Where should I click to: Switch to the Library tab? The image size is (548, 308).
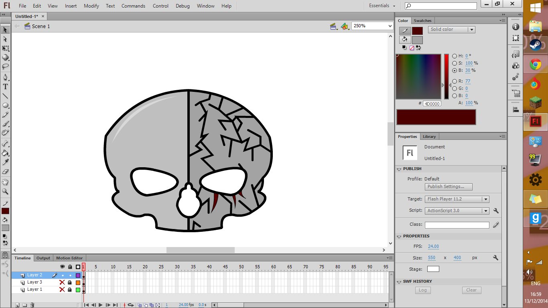pos(429,137)
